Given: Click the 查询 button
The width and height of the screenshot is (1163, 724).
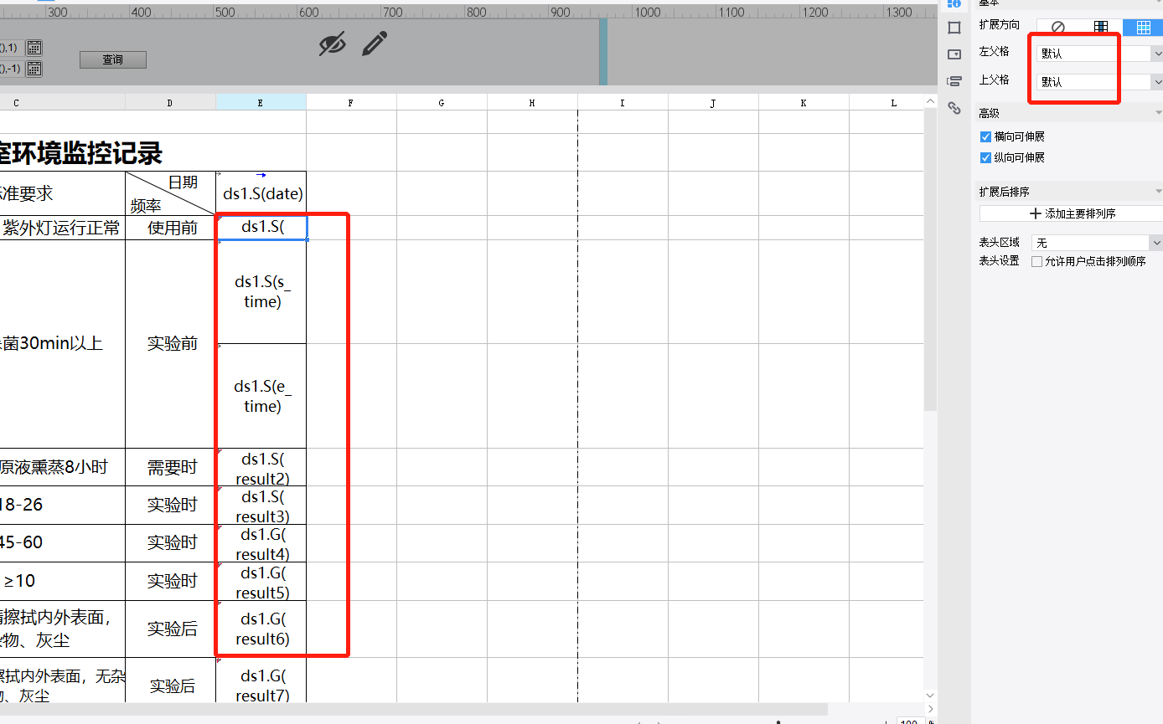Looking at the screenshot, I should click(113, 59).
